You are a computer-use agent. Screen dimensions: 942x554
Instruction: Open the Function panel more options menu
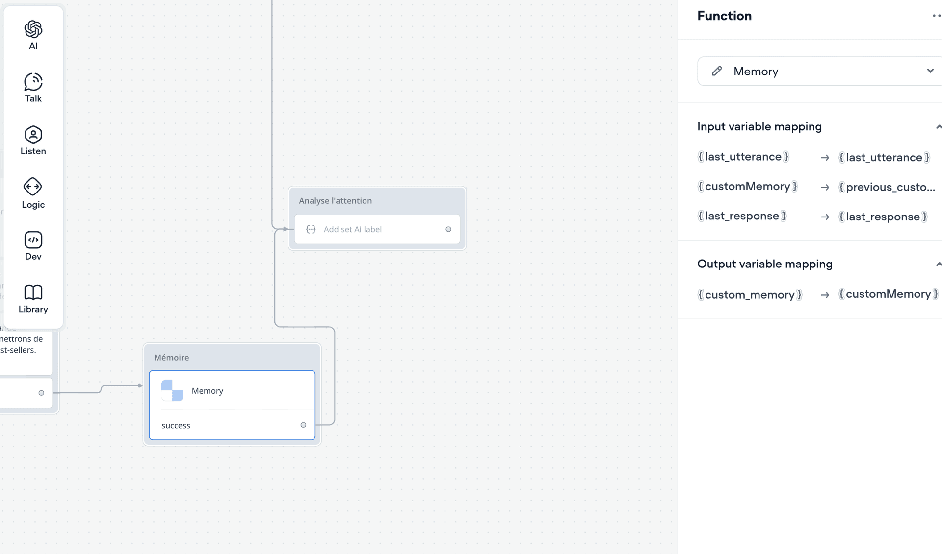(936, 16)
